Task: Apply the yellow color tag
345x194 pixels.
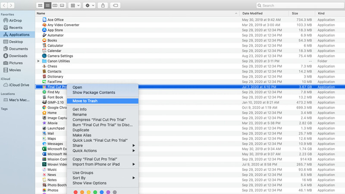Action: pos(88,192)
